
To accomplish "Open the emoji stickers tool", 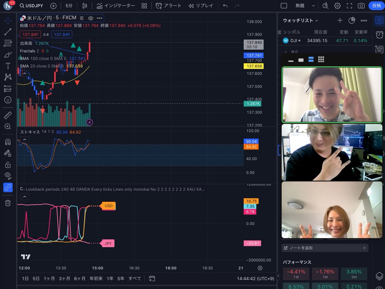I will [x=8, y=100].
